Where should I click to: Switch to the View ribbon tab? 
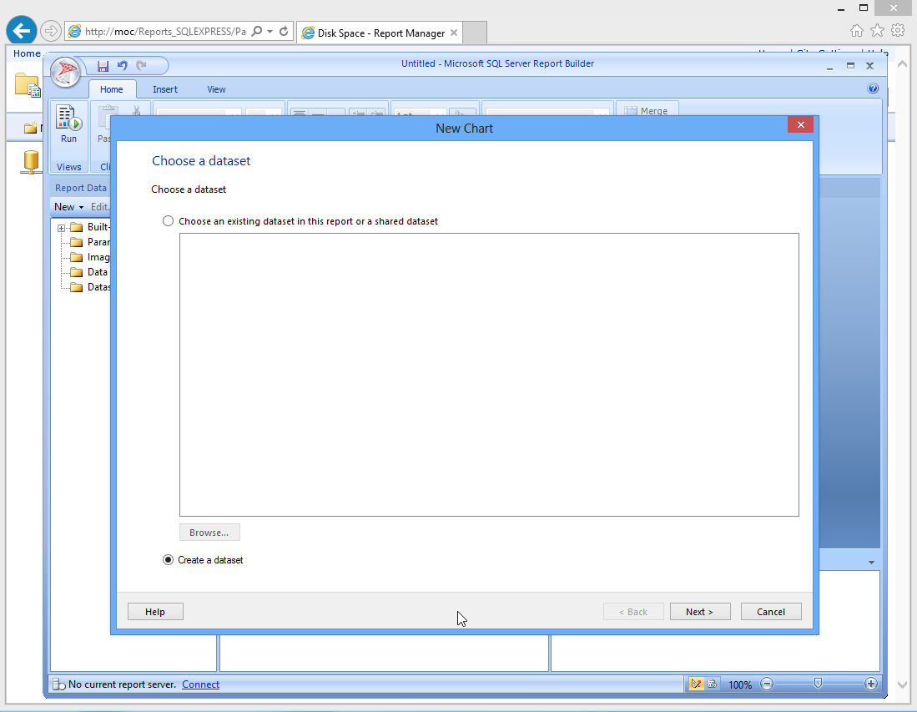click(x=216, y=89)
